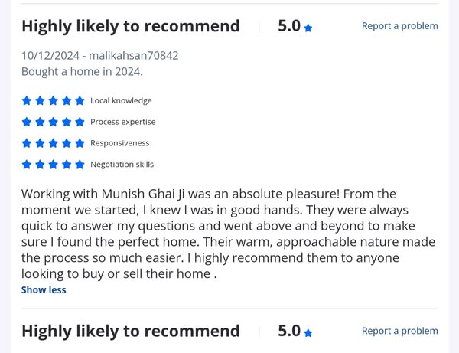Click the first star of Responsiveness rating
Screen dimensions: 459x353
27,143
